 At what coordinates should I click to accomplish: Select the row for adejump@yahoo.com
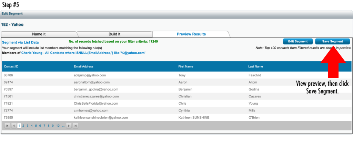pyautogui.click(x=90, y=75)
